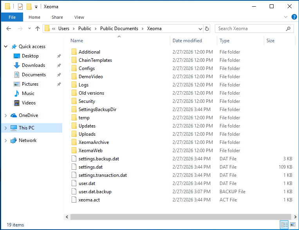Select the XeomaWeb folder
Viewport: 299px width, 230px height.
tap(90, 150)
